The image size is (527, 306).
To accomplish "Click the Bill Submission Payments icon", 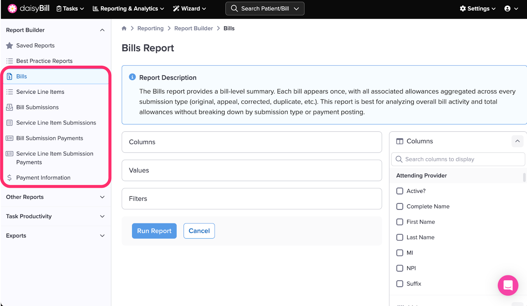I will point(10,138).
